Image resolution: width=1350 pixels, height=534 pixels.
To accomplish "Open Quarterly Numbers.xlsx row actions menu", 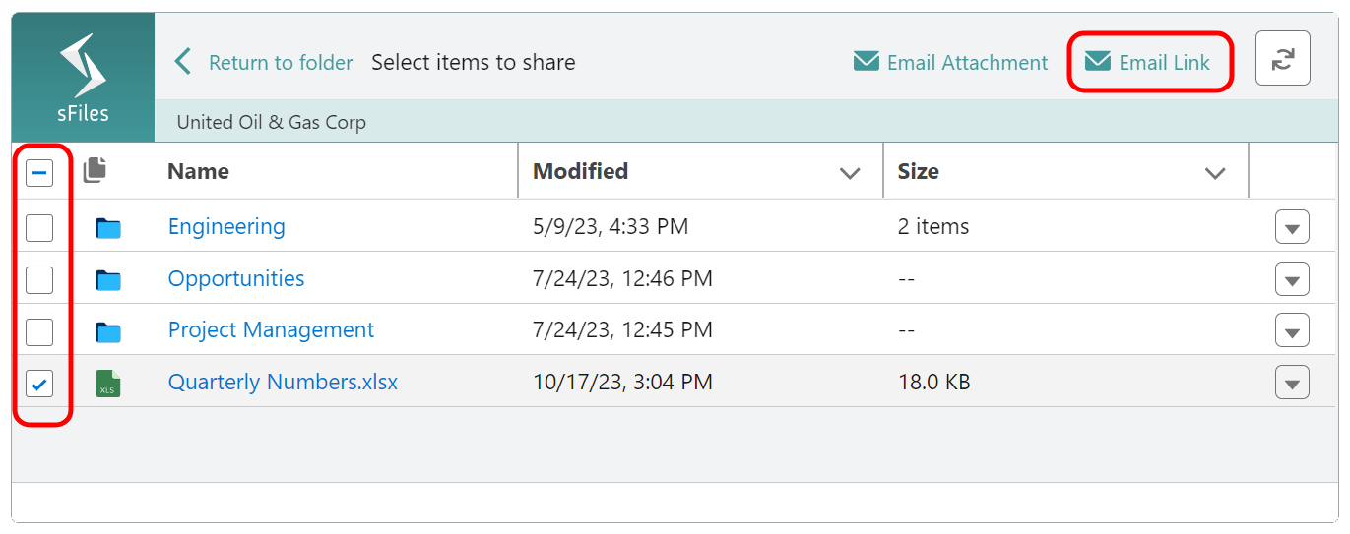I will point(1292,382).
